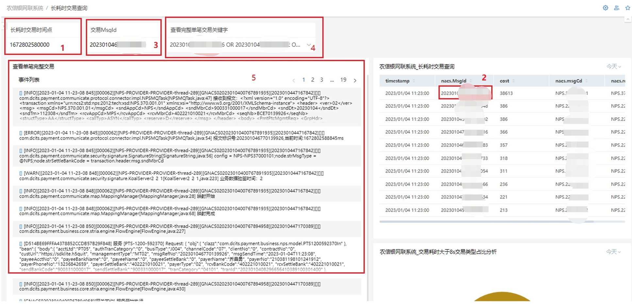Click the 交易耗时大于8s交易类型占比分析 panel title
This screenshot has height=304, width=632.
[438, 252]
